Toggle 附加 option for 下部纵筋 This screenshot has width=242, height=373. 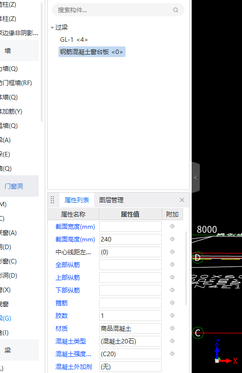[172, 290]
